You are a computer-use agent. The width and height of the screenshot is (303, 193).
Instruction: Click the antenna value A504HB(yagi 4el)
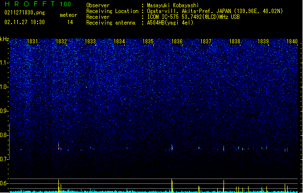(x=170, y=23)
